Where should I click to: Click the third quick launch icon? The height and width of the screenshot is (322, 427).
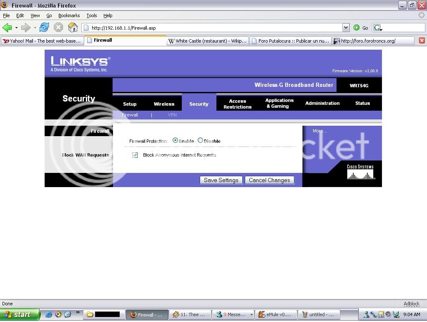[x=68, y=314]
